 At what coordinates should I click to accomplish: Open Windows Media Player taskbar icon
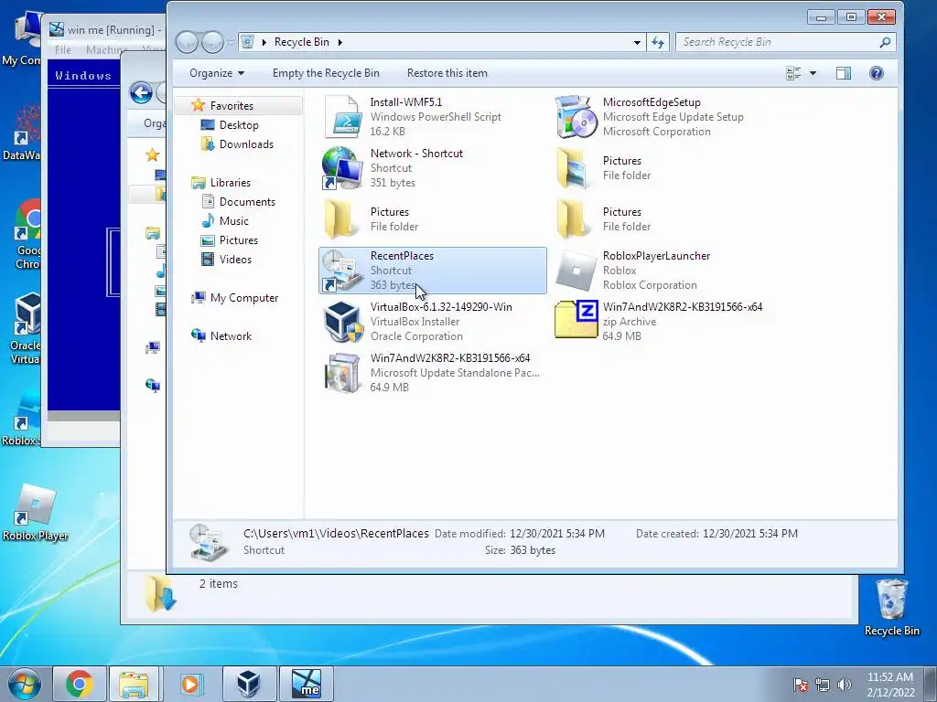tap(190, 684)
